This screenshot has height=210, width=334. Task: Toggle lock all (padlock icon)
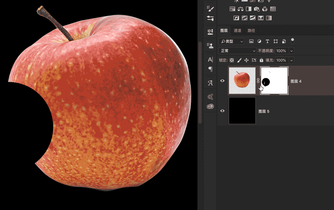[x=261, y=60]
